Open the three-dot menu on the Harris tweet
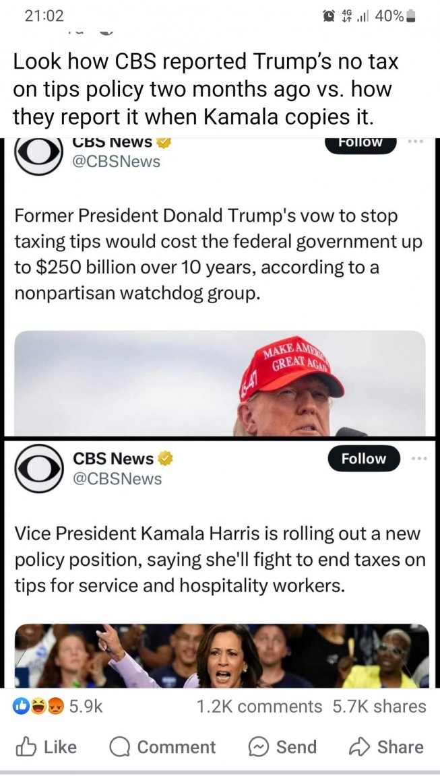440x776 pixels. 419,459
